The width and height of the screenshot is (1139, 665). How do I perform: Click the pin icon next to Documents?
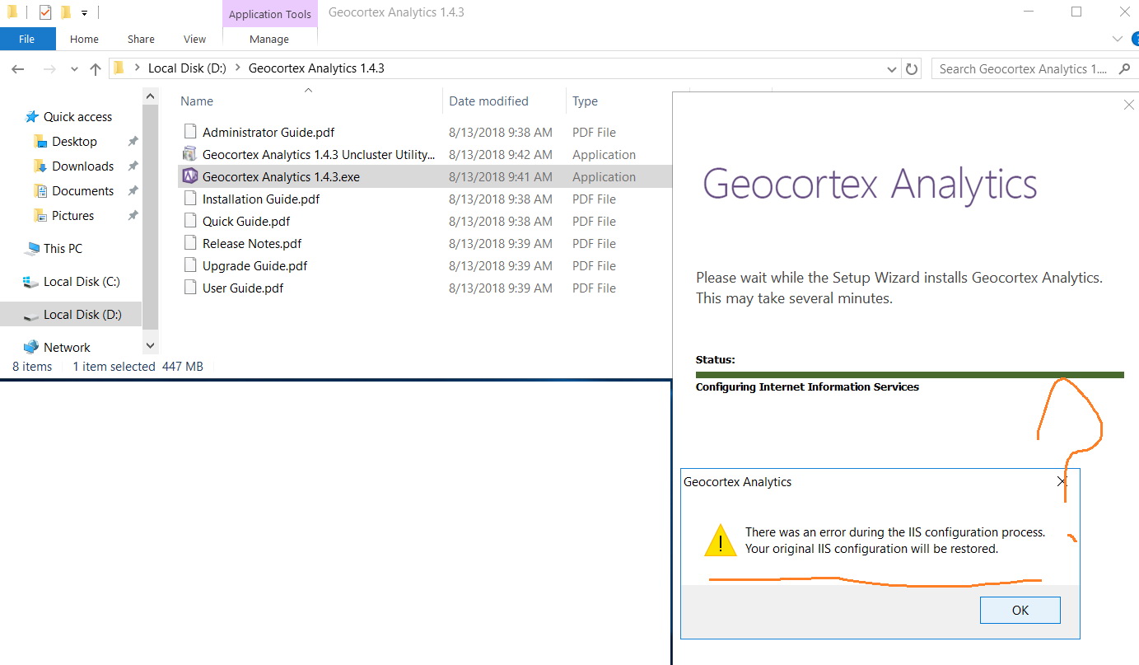click(133, 191)
